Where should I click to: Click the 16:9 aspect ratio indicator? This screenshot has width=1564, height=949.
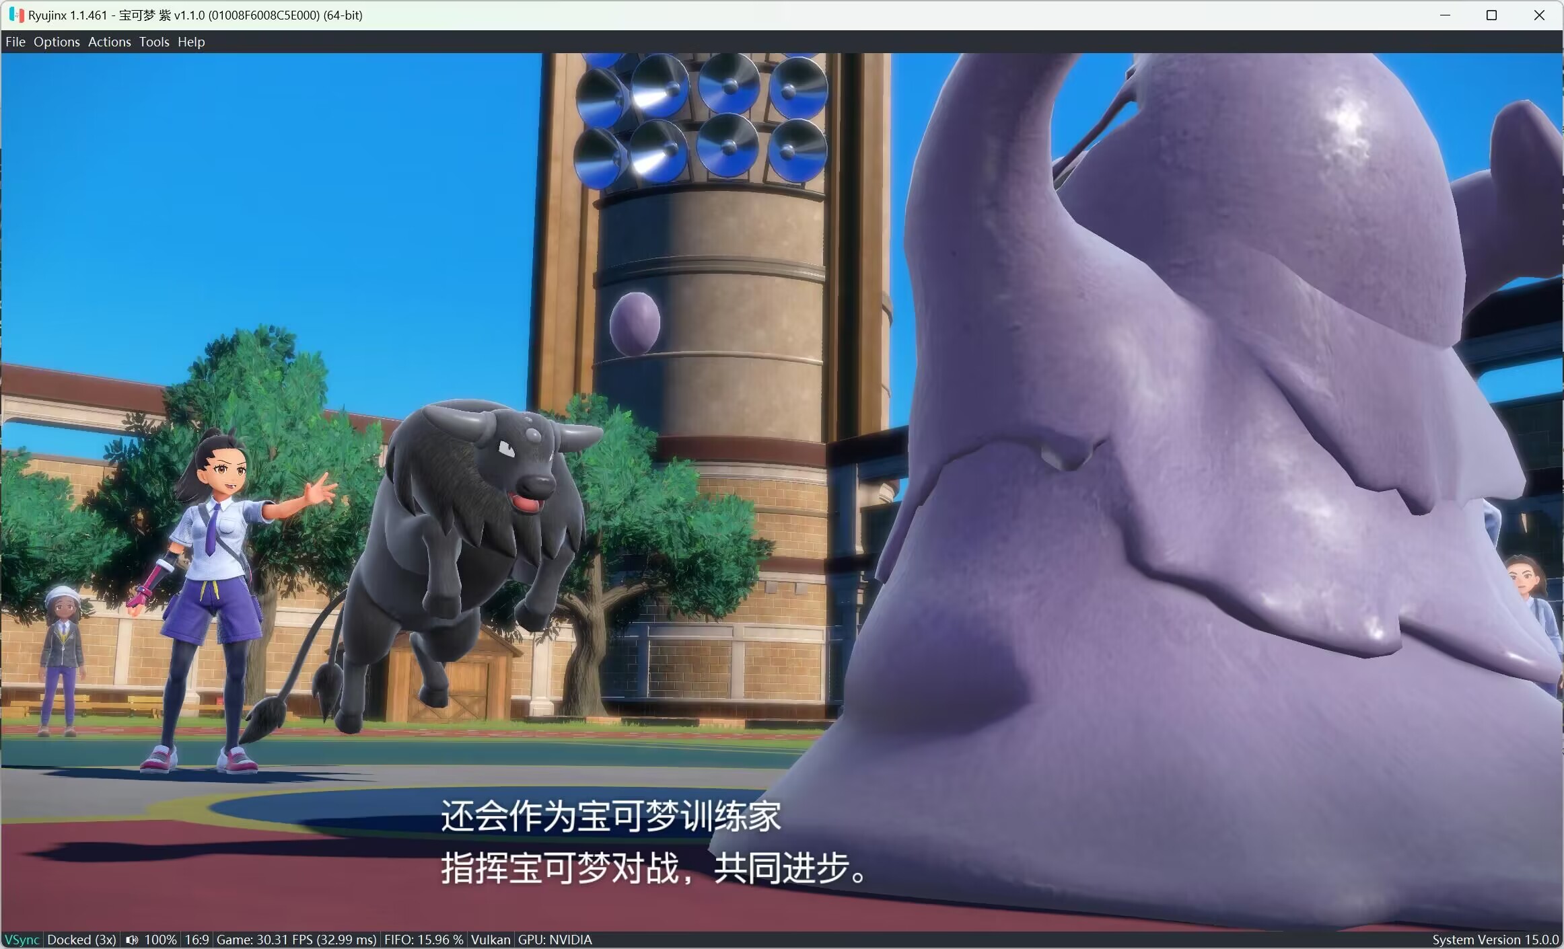(197, 940)
